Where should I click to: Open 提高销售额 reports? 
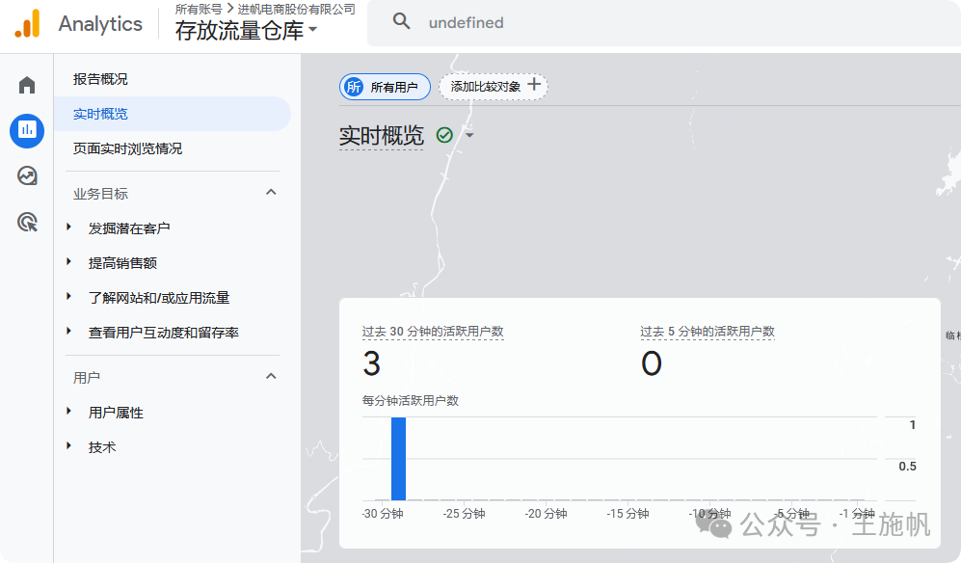click(122, 262)
